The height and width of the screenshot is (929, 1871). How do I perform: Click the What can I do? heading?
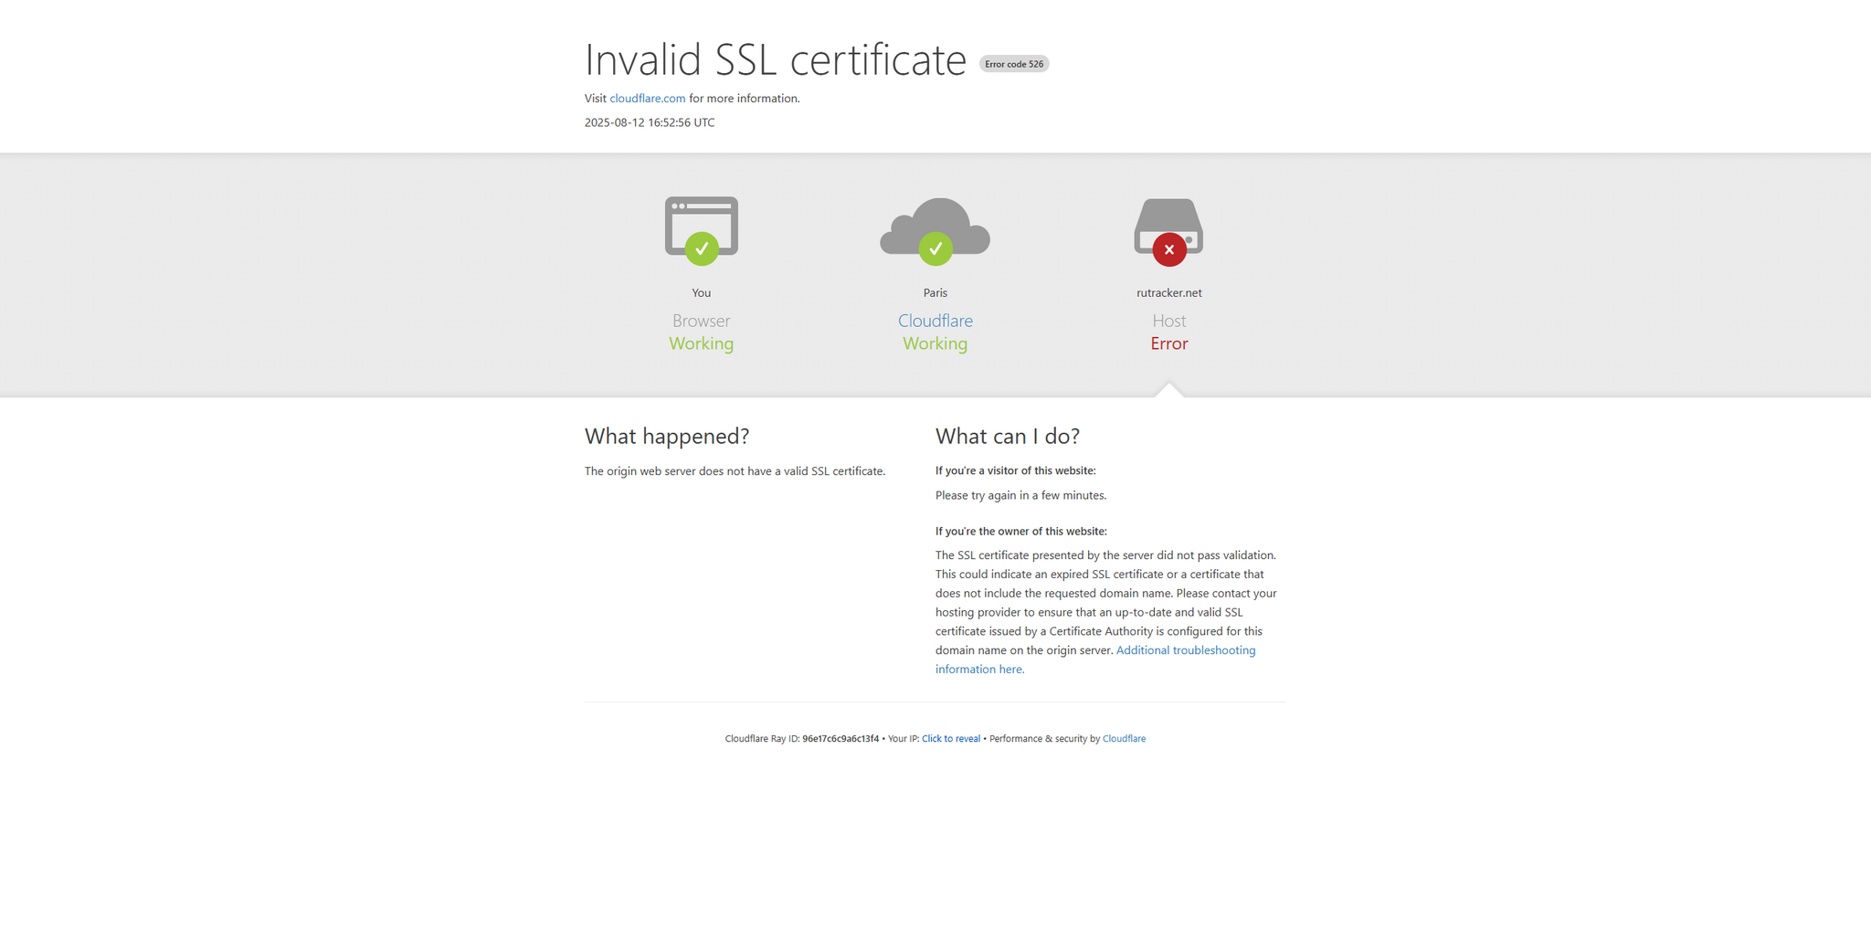(x=1007, y=437)
